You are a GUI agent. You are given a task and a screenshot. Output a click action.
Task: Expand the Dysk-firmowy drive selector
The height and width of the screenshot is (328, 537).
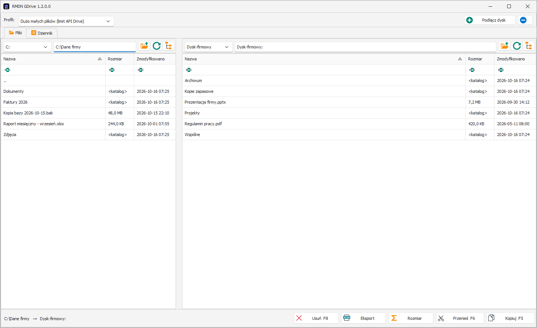coord(208,47)
